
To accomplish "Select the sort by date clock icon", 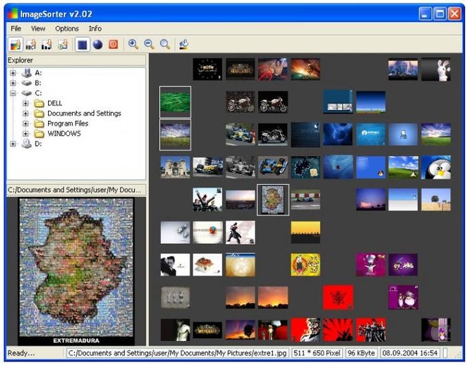I will (62, 45).
